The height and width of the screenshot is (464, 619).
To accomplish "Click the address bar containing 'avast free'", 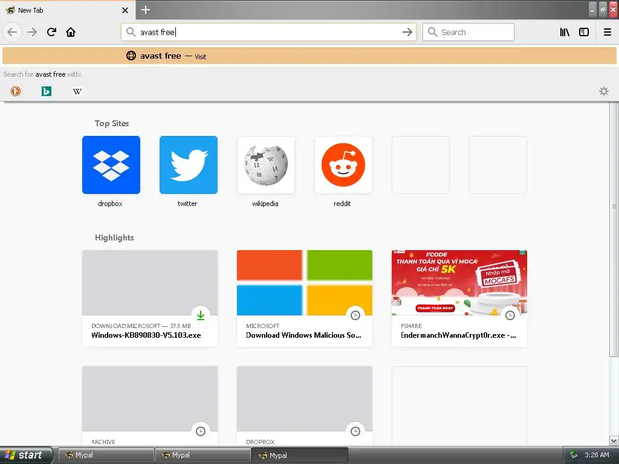I will pyautogui.click(x=268, y=33).
